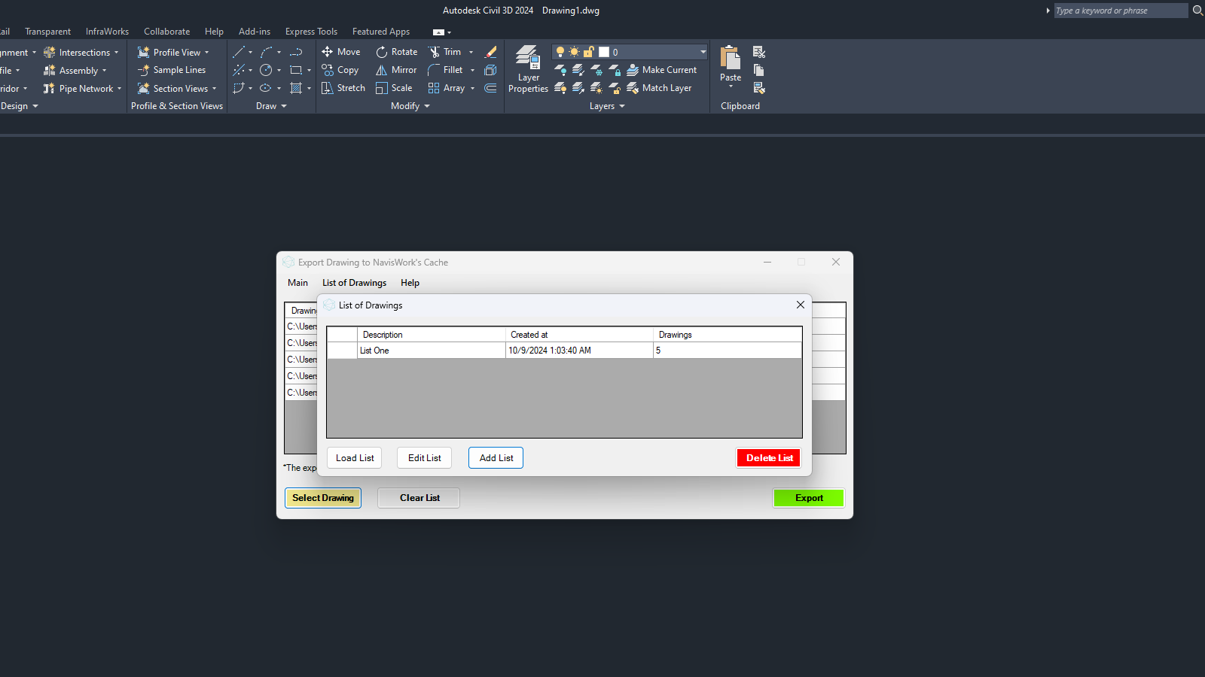Open the InfraWorks ribbon tab

(107, 32)
